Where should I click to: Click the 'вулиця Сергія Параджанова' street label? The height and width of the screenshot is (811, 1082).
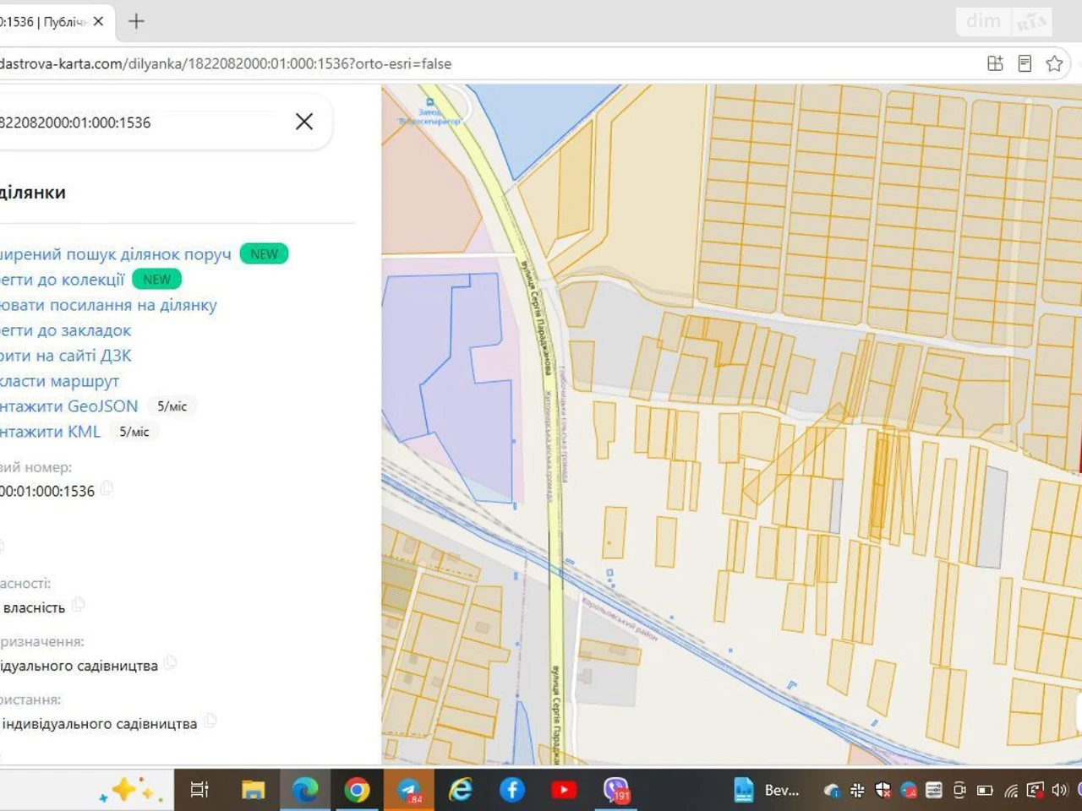tap(537, 317)
